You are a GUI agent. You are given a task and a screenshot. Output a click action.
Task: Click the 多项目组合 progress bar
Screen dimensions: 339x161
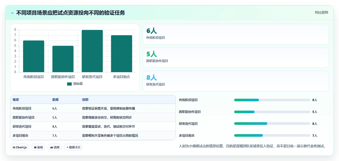(272, 135)
